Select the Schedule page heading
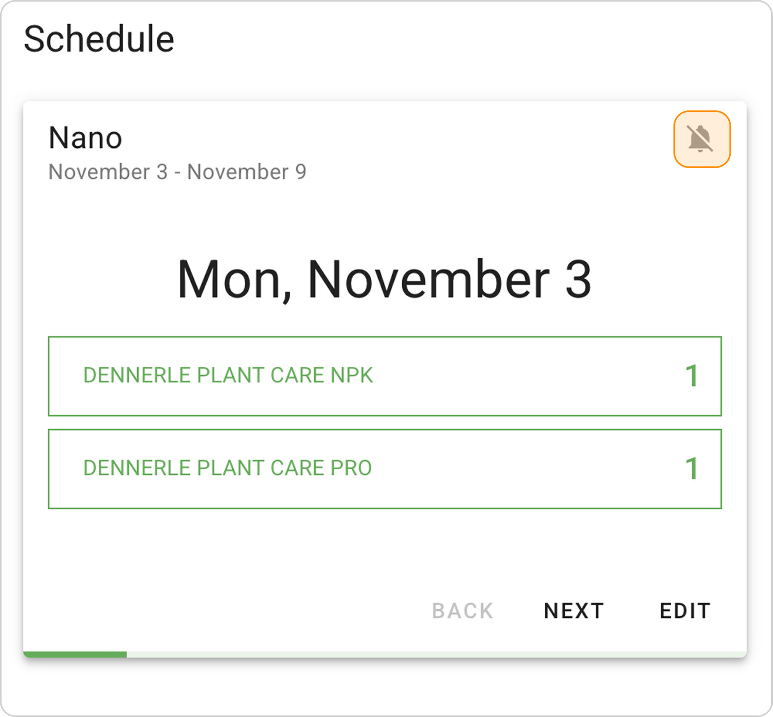 pyautogui.click(x=99, y=39)
